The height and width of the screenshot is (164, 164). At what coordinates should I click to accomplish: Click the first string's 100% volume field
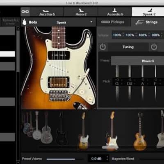[x=117, y=35]
